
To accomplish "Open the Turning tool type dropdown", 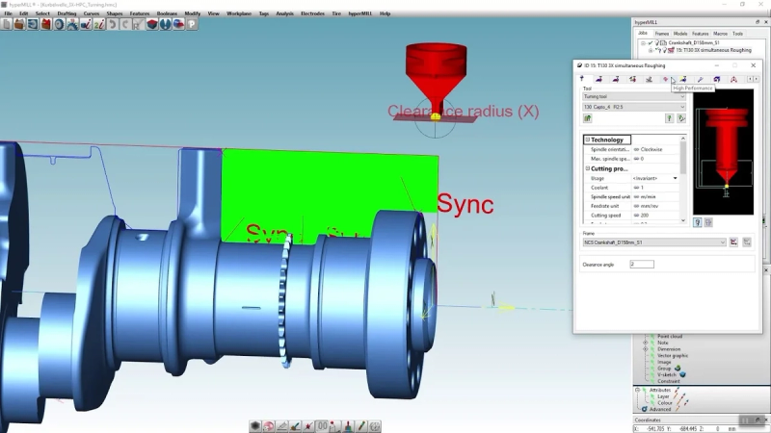I will 634,97.
